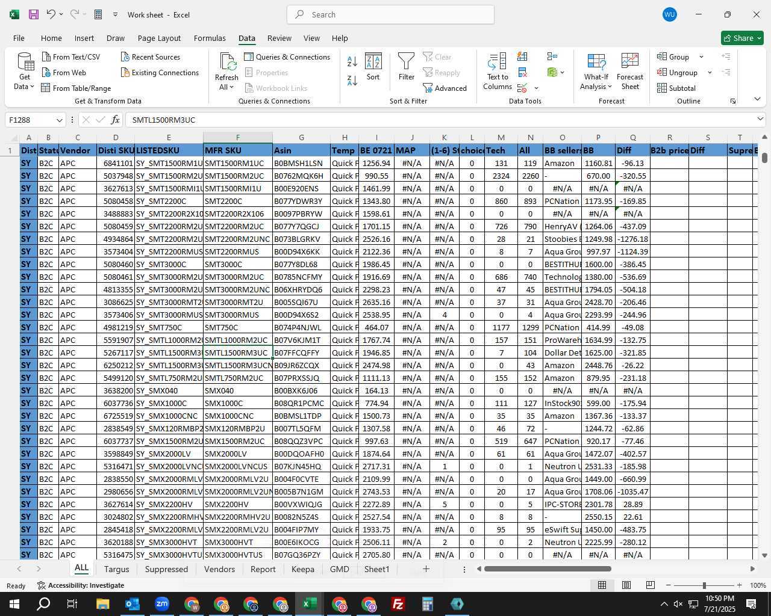Image resolution: width=771 pixels, height=616 pixels.
Task: Click Accessibility: Investigate in status bar
Action: tap(81, 585)
